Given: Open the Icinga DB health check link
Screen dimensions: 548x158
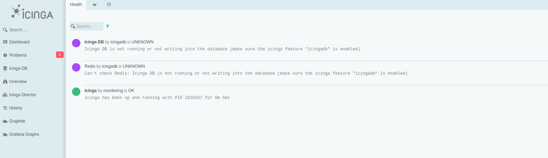Looking at the screenshot, I should (94, 42).
